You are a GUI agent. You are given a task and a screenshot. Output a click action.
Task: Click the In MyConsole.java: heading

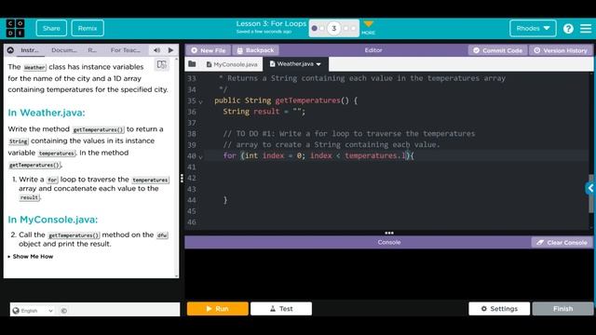coord(53,220)
